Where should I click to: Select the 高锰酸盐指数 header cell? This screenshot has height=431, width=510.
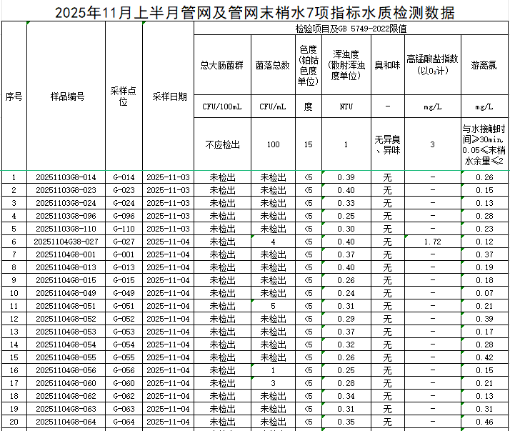pyautogui.click(x=433, y=65)
